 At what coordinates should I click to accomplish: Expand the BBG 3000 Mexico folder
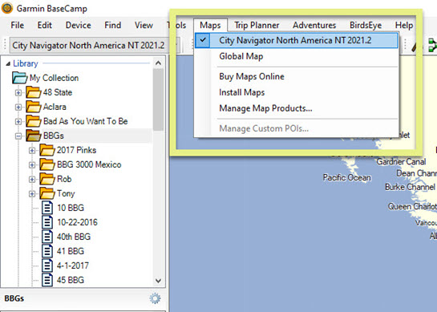pos(32,164)
